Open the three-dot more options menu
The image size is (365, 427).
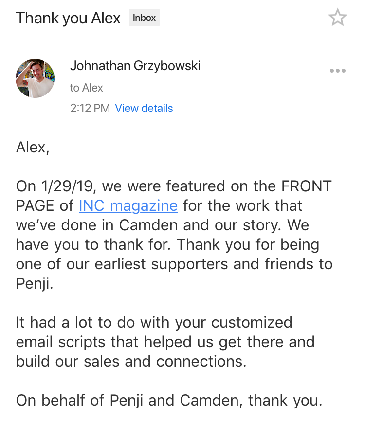[x=337, y=71]
